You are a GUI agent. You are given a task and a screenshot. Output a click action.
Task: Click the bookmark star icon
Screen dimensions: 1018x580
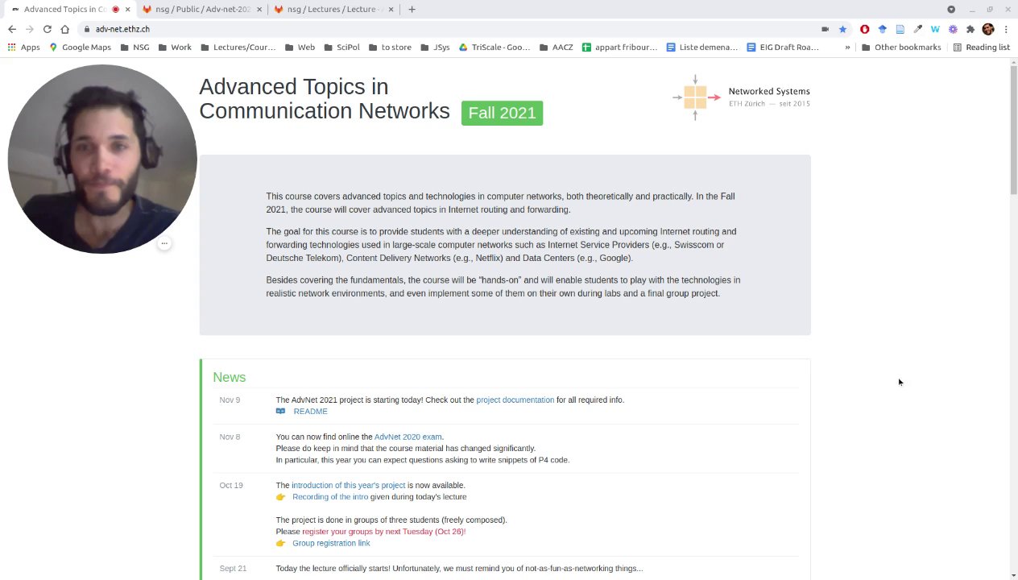(x=842, y=29)
